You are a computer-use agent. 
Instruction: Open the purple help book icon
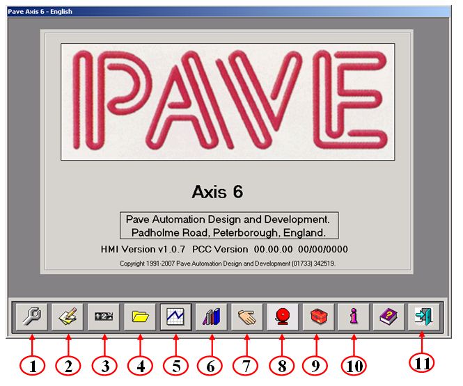pos(389,317)
